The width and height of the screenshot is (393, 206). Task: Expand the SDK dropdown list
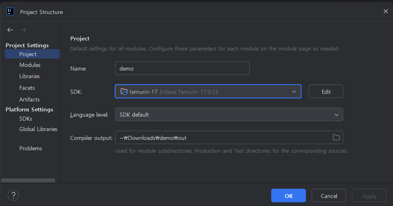[x=294, y=91]
